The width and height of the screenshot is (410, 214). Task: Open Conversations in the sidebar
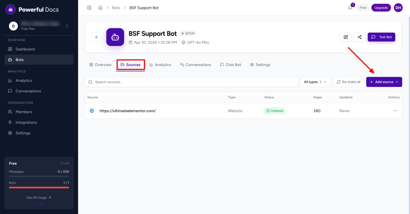tap(39, 91)
